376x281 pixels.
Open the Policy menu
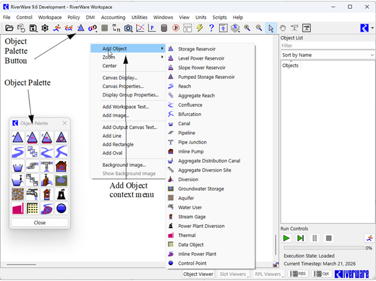pos(74,17)
